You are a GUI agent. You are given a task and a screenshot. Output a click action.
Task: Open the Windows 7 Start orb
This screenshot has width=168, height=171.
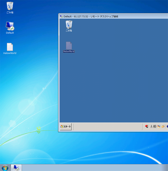[5, 168]
